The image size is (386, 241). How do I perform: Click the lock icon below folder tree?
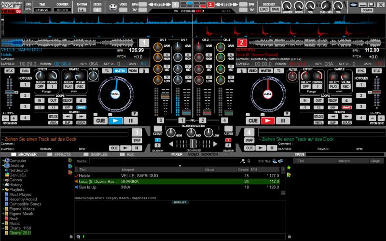71,237
